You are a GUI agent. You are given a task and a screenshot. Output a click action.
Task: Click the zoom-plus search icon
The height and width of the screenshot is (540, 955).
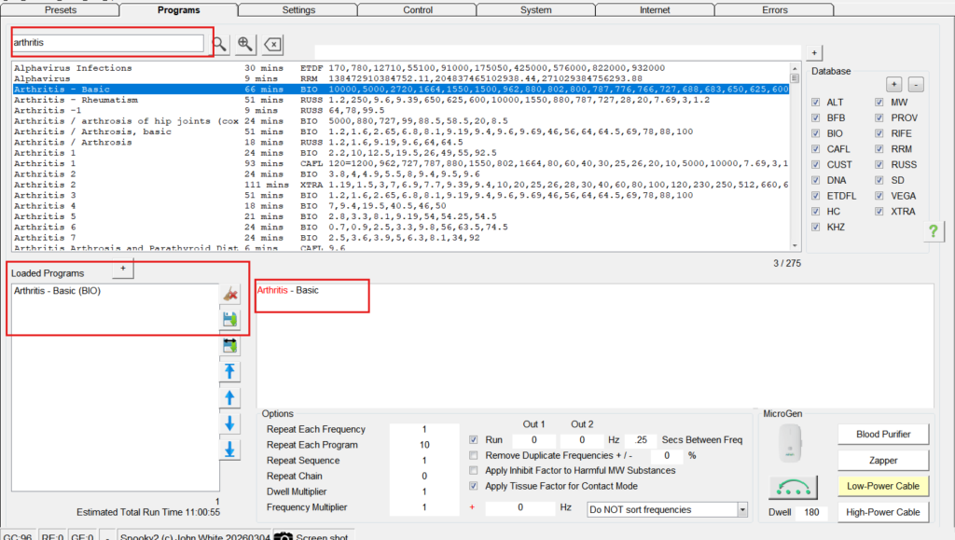pos(245,44)
